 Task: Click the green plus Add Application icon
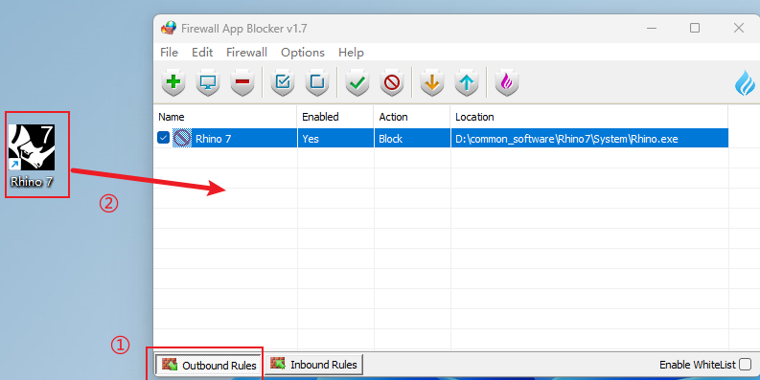coord(173,82)
